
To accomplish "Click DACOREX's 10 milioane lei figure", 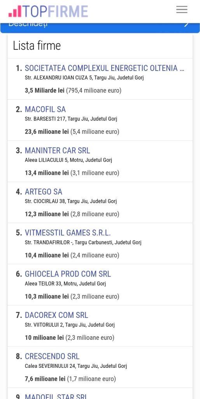I will (44, 338).
